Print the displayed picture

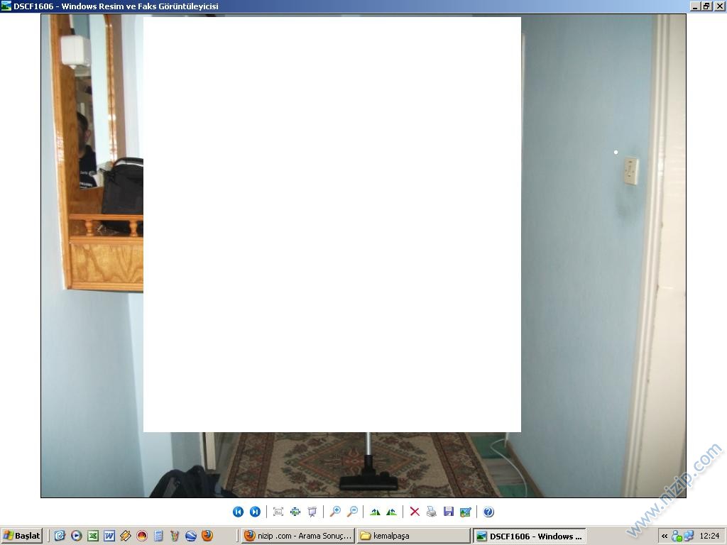click(432, 512)
